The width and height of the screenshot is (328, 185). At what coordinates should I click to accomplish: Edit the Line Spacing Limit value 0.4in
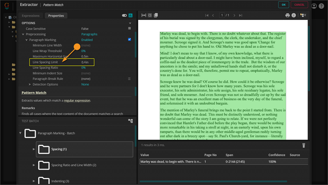click(85, 62)
